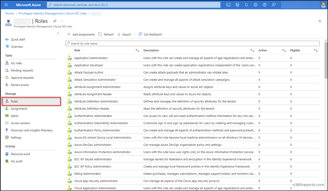Open Azure Information Protection Administrator role
328x191 pixels.
coord(102,152)
